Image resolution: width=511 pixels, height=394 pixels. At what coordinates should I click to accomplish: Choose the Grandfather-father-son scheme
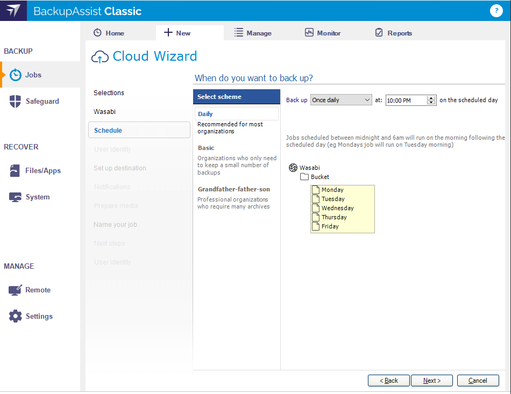pos(233,190)
